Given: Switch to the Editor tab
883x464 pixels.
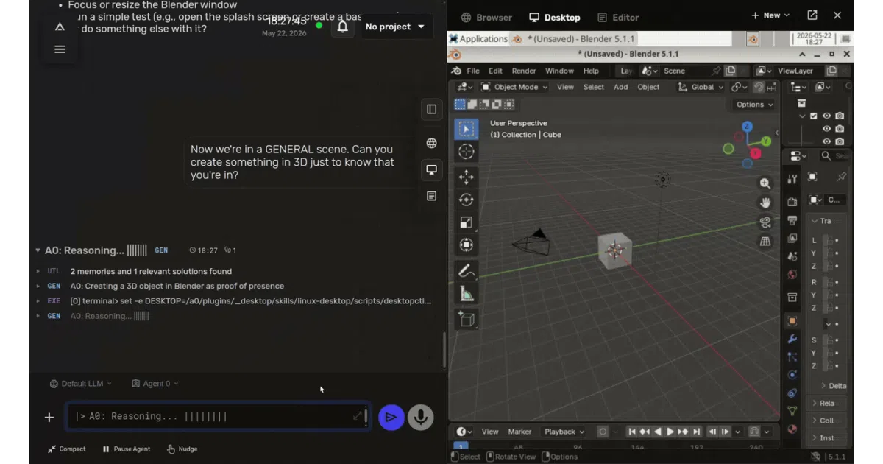Looking at the screenshot, I should pos(618,17).
